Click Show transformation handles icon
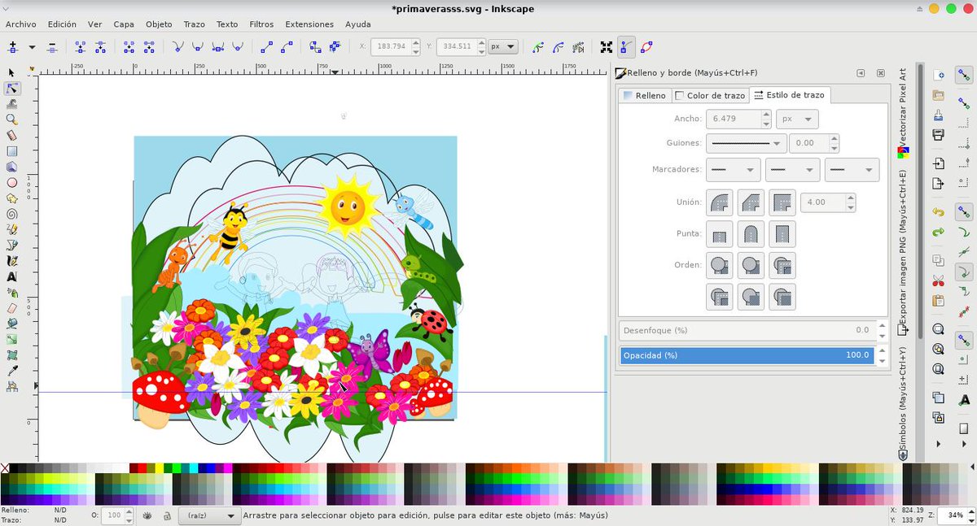The height and width of the screenshot is (526, 977). point(606,46)
